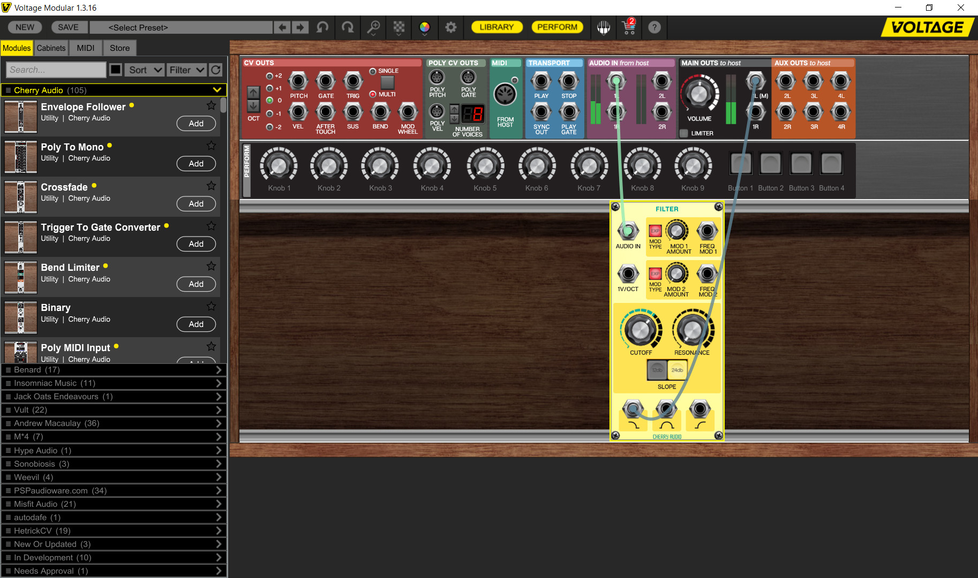Select the SINGLE trigger mode radio
Viewport: 978px width, 578px height.
click(373, 71)
